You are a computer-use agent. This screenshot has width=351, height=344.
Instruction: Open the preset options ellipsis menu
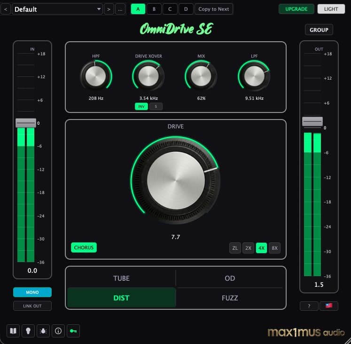pos(120,9)
